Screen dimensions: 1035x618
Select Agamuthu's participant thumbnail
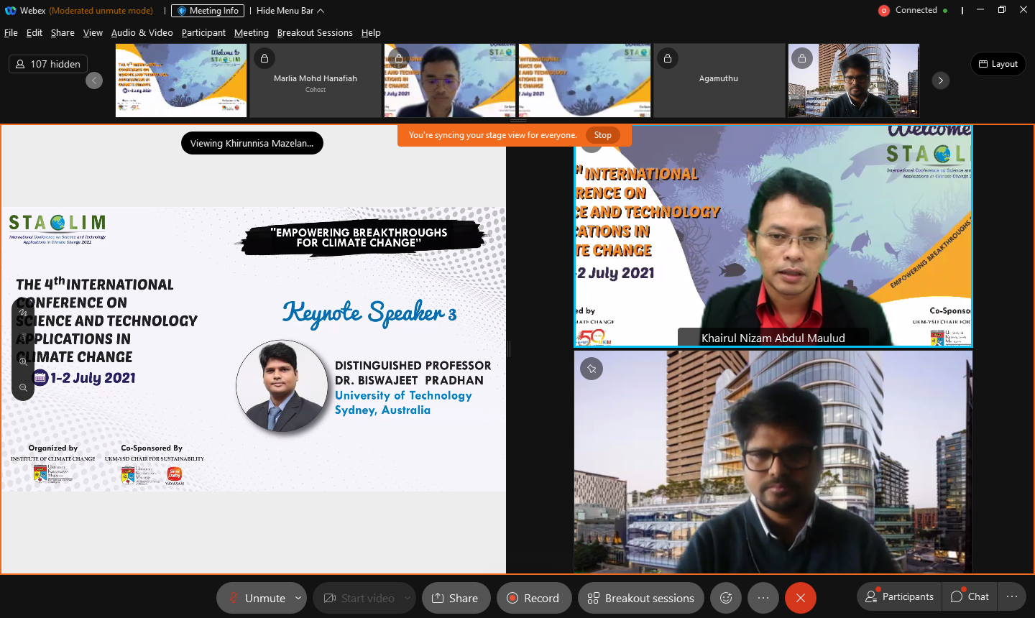(x=719, y=80)
